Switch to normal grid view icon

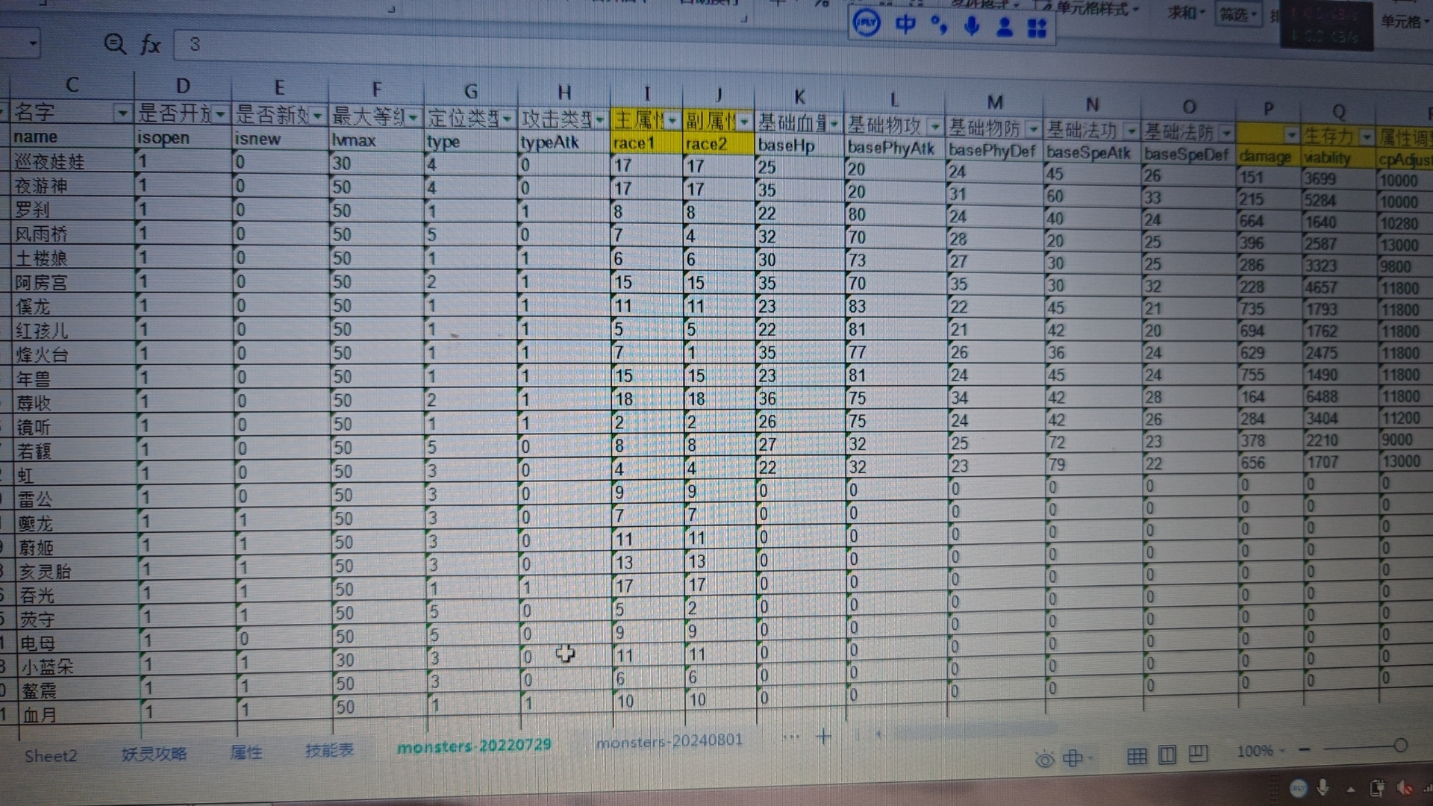click(1137, 757)
